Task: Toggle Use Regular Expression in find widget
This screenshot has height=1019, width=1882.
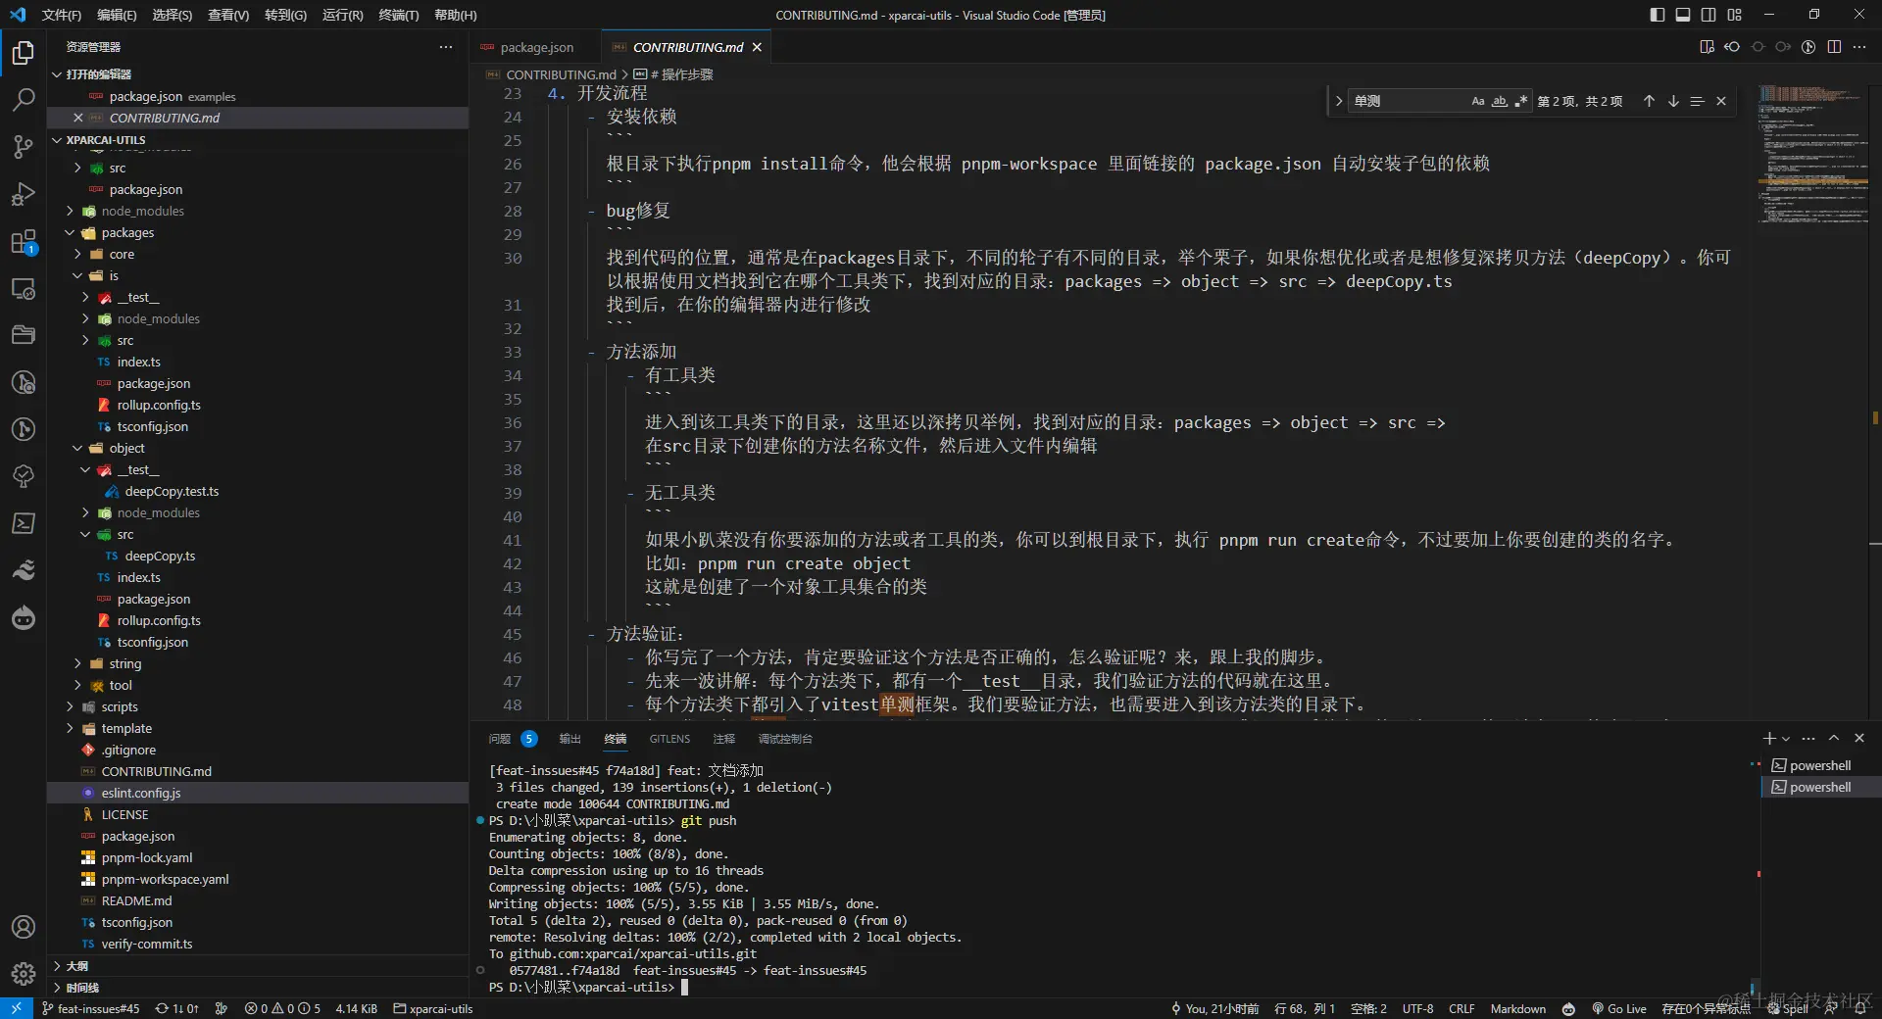Action: point(1520,101)
